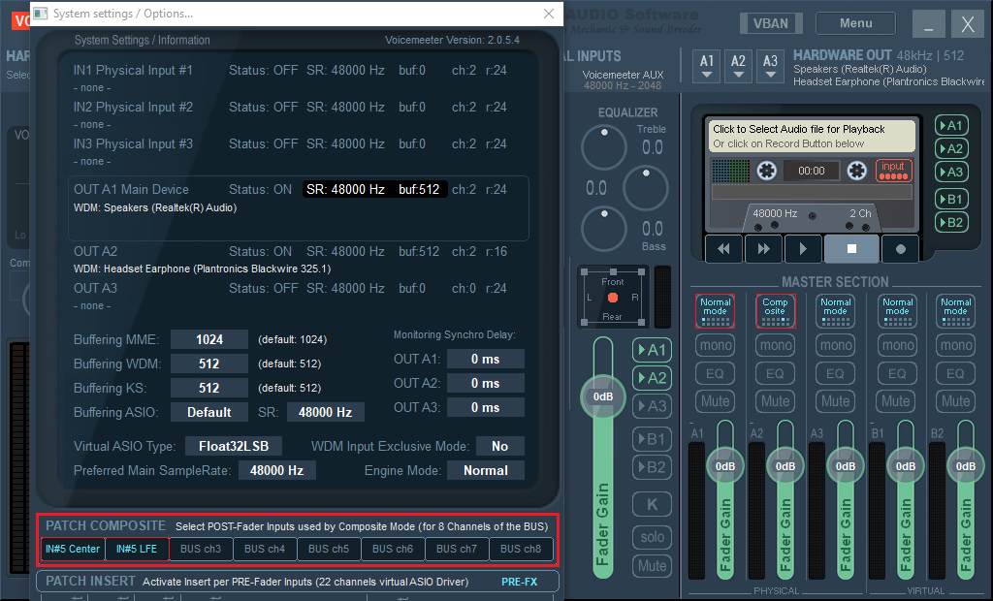Enable mono on bus A1
This screenshot has width=993, height=601.
[x=715, y=345]
